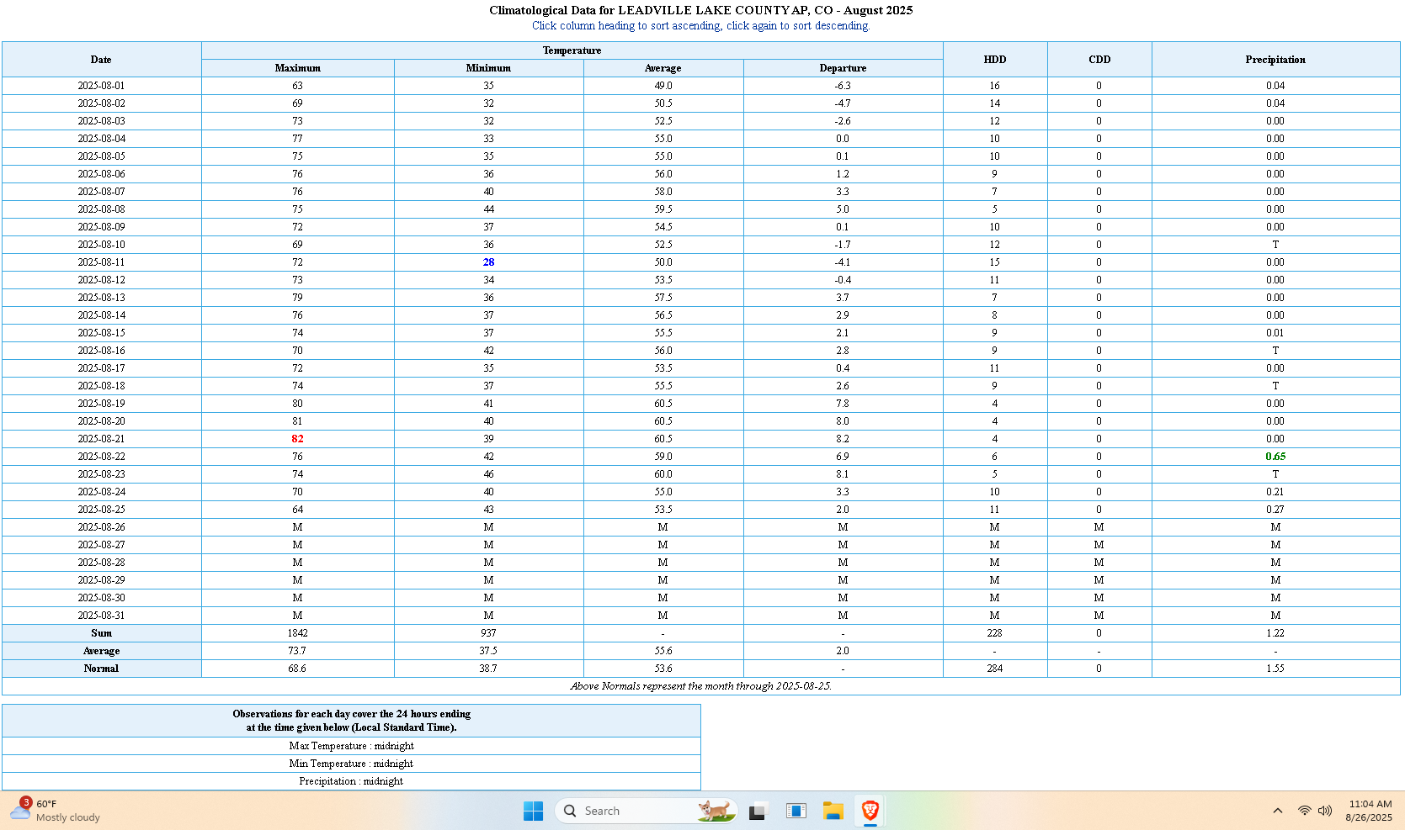Show hidden system tray icons

tap(1277, 811)
